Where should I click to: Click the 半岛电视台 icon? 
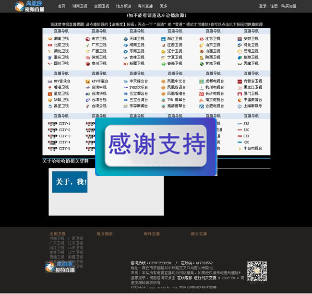coord(240,149)
